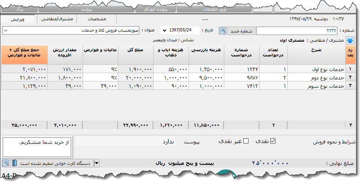Select the مشخصات tab
This screenshot has height=182, width=360.
coord(97,19)
